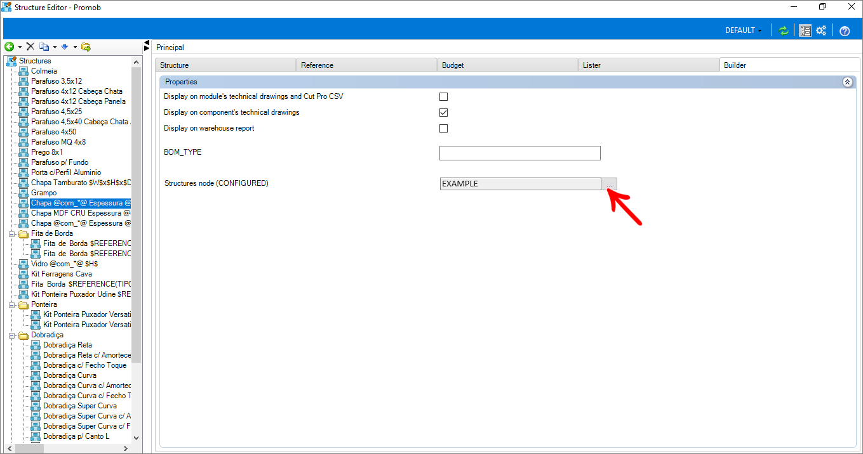
Task: Click the Kit Ponteira Puxador Udine icon
Action: [23, 294]
